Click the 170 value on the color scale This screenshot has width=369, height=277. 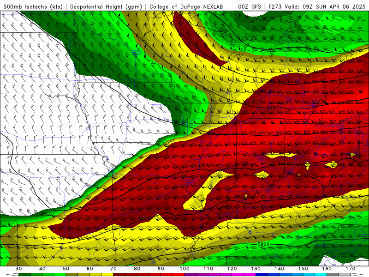351,269
